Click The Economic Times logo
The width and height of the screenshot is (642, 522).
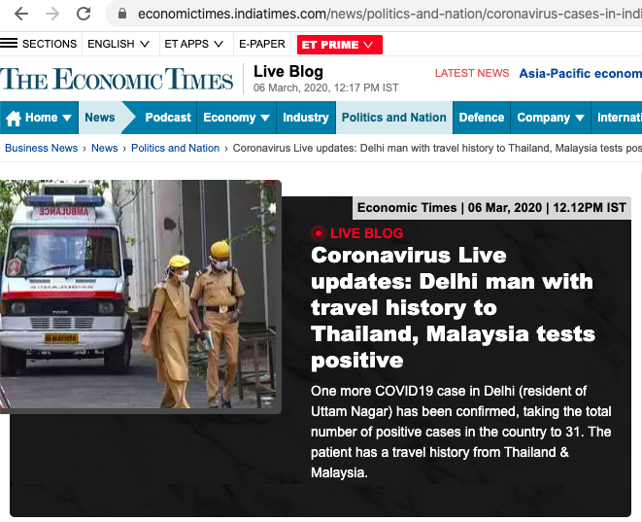(x=117, y=79)
